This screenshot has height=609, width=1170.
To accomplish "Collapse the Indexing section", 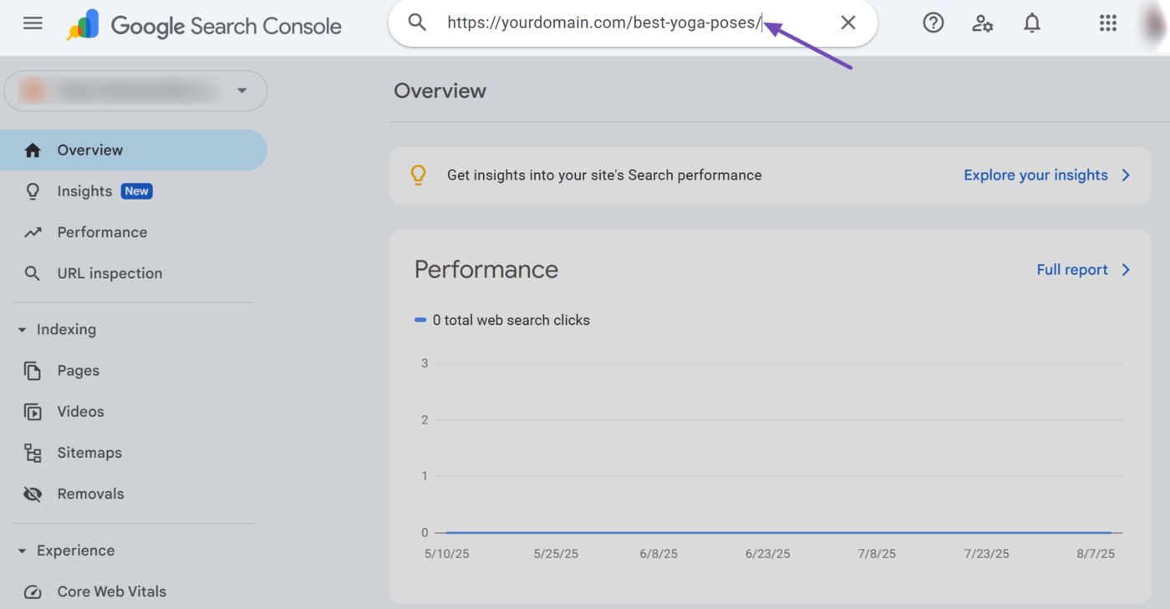I will (x=23, y=330).
